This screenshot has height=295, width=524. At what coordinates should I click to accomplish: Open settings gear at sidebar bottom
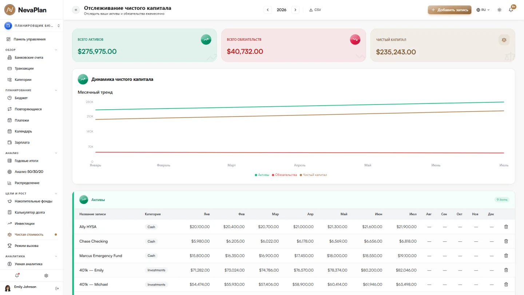(x=46, y=276)
